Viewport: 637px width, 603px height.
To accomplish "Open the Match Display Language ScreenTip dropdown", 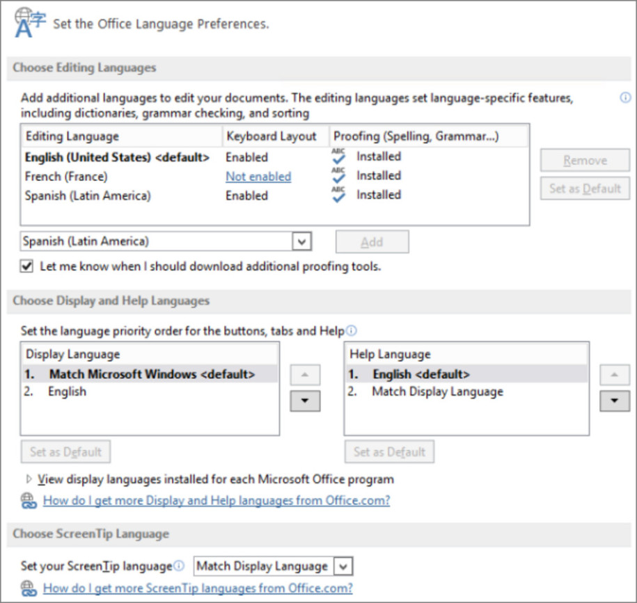I will [345, 565].
